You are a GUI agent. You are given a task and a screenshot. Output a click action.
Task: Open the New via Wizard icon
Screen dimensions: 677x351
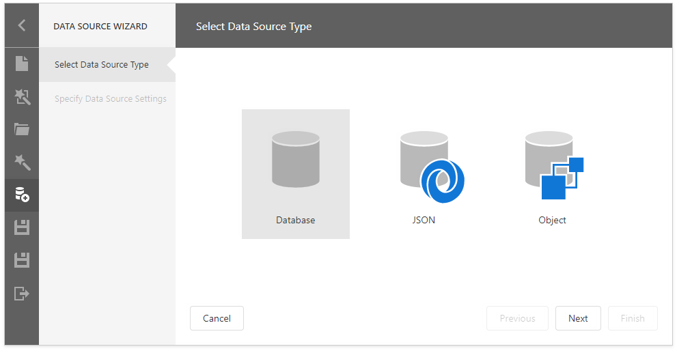[x=22, y=97]
